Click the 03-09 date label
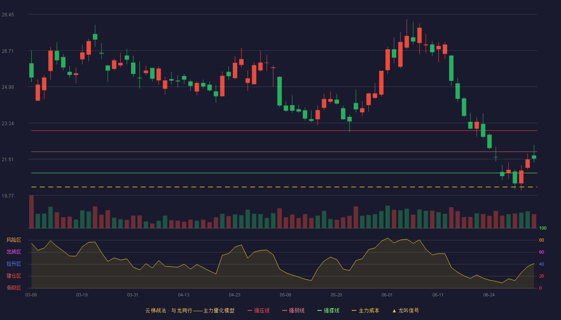This screenshot has width=561, height=320. click(31, 295)
